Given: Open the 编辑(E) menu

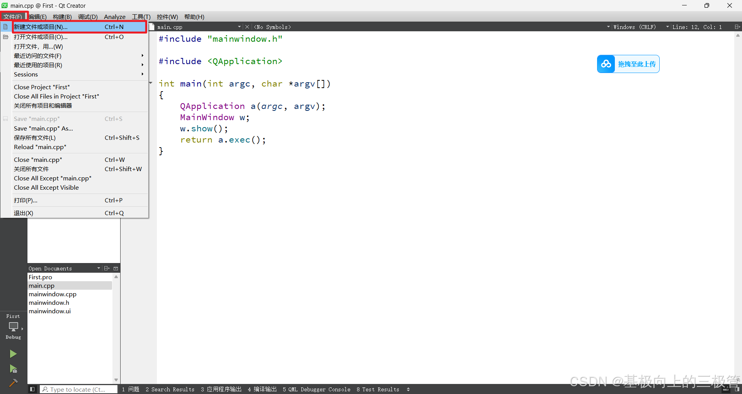Looking at the screenshot, I should tap(37, 17).
